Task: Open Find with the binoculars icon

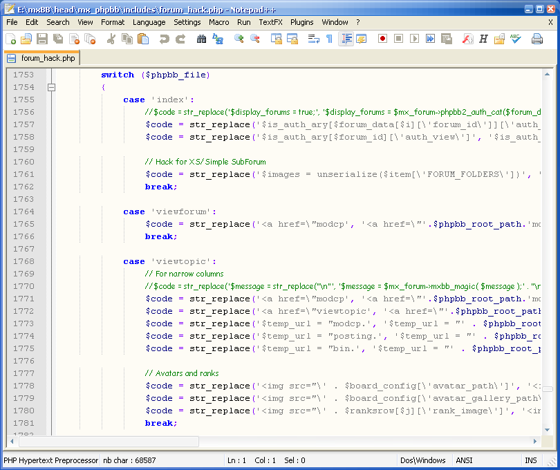Action: pyautogui.click(x=201, y=39)
